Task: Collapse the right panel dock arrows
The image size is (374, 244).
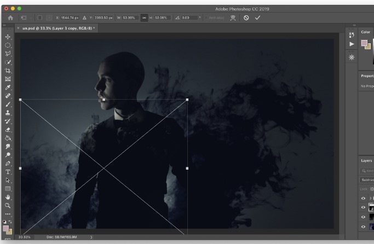Action: coord(354,25)
